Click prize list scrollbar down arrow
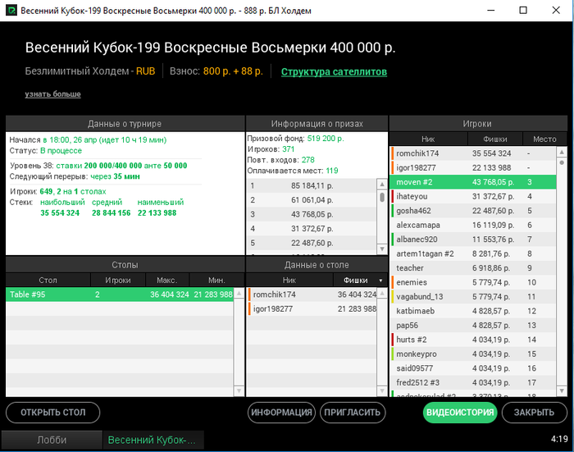Viewport: 574px width, 452px height. tap(382, 249)
